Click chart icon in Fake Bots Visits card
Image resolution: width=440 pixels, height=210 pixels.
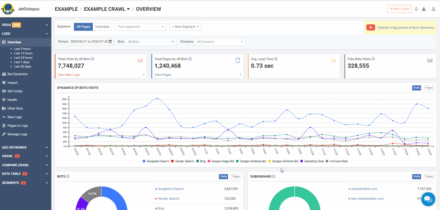coord(430,60)
